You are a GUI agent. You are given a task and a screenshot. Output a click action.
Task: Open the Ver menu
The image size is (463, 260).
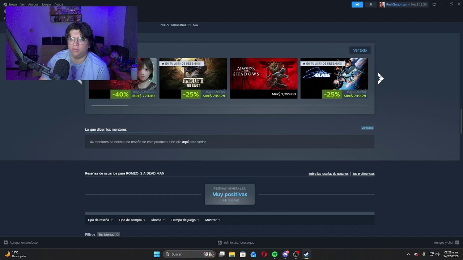pos(22,4)
